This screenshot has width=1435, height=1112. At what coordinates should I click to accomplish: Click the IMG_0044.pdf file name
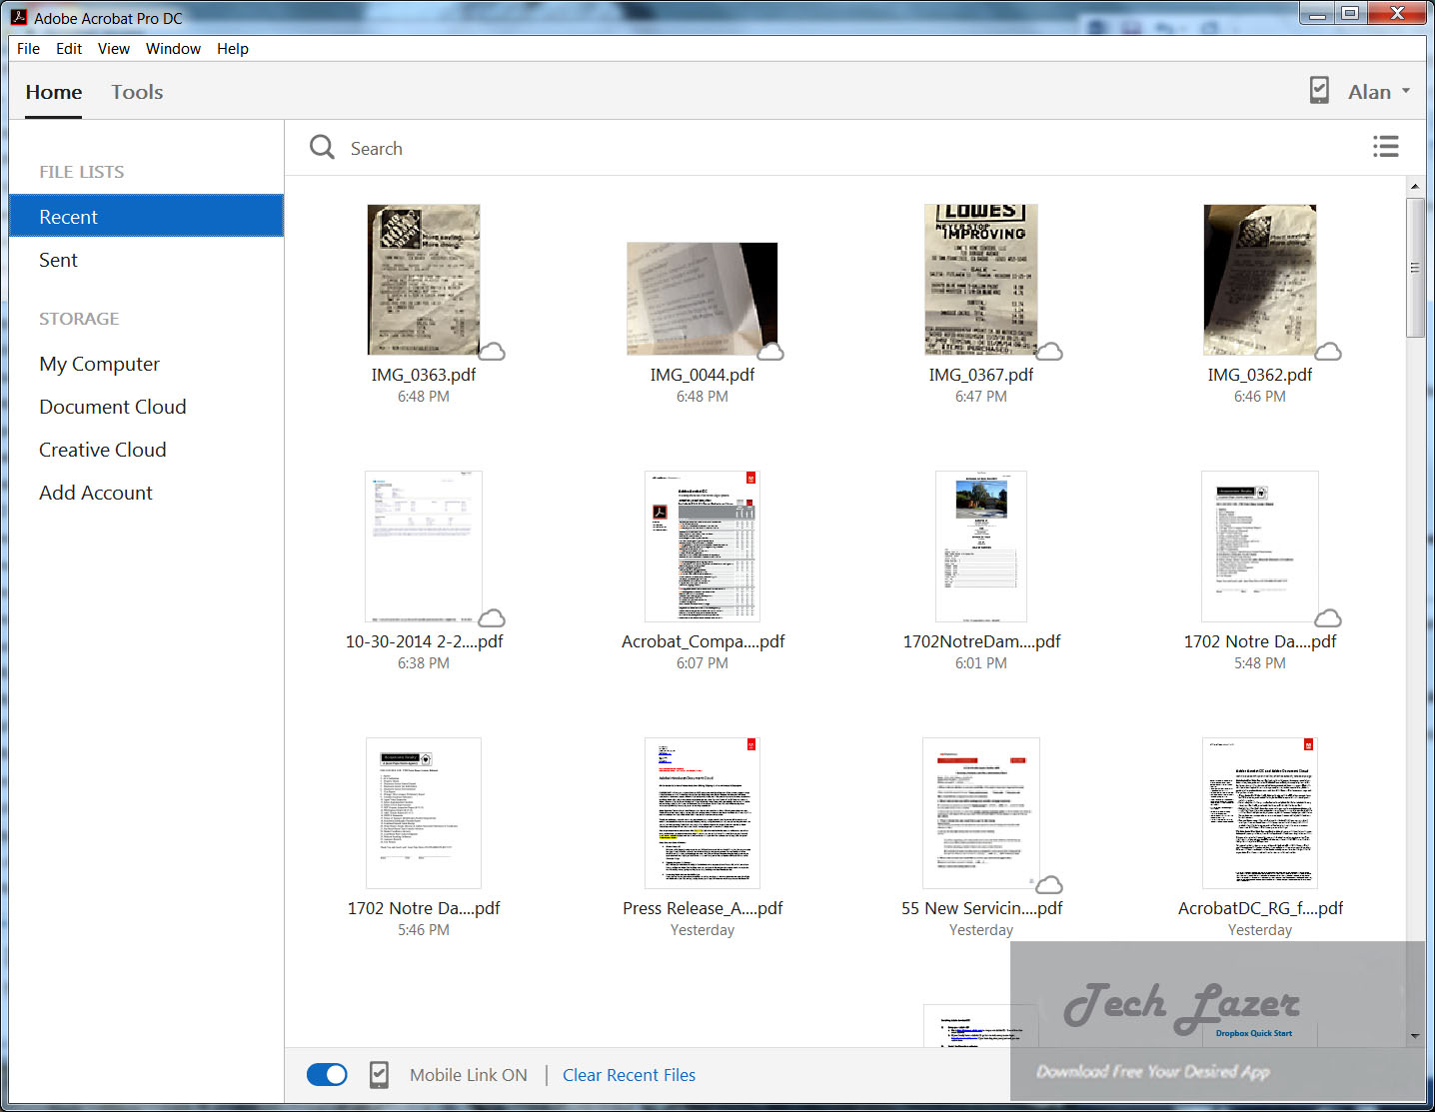(x=703, y=375)
